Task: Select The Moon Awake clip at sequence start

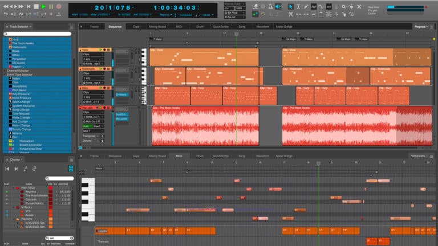Action: point(205,126)
